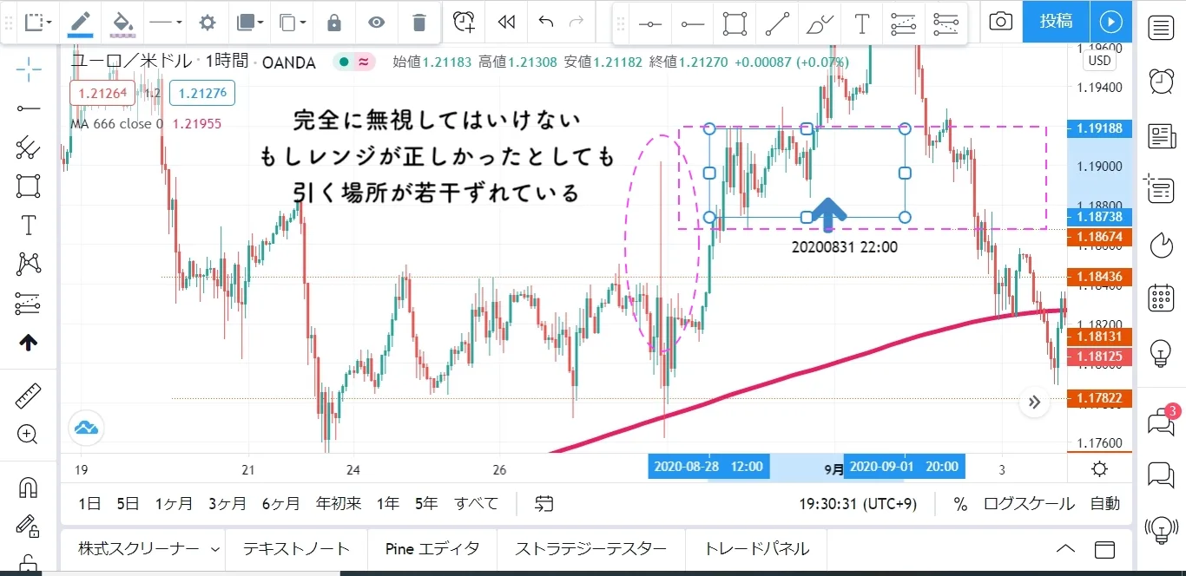Switch to ストラテジーテスター tab

click(x=590, y=549)
